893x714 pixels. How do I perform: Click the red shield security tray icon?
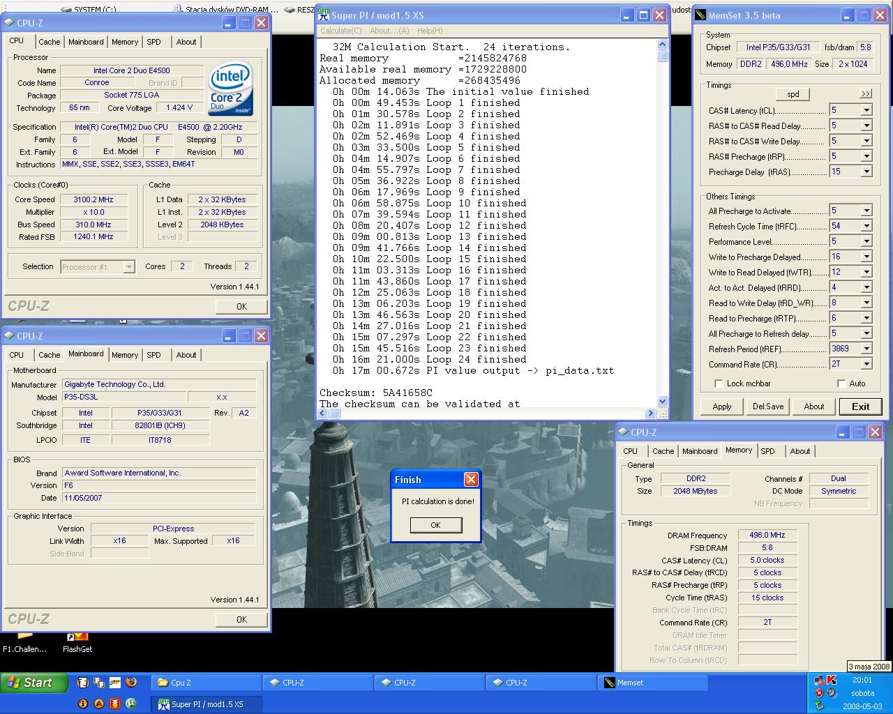[x=819, y=693]
